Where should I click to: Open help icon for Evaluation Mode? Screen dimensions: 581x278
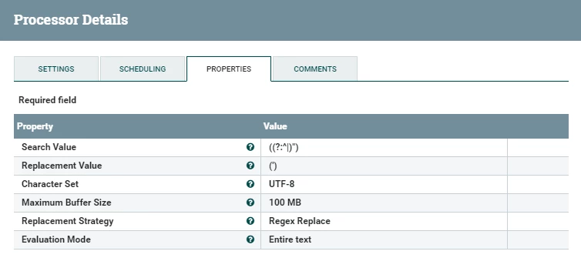tap(250, 239)
